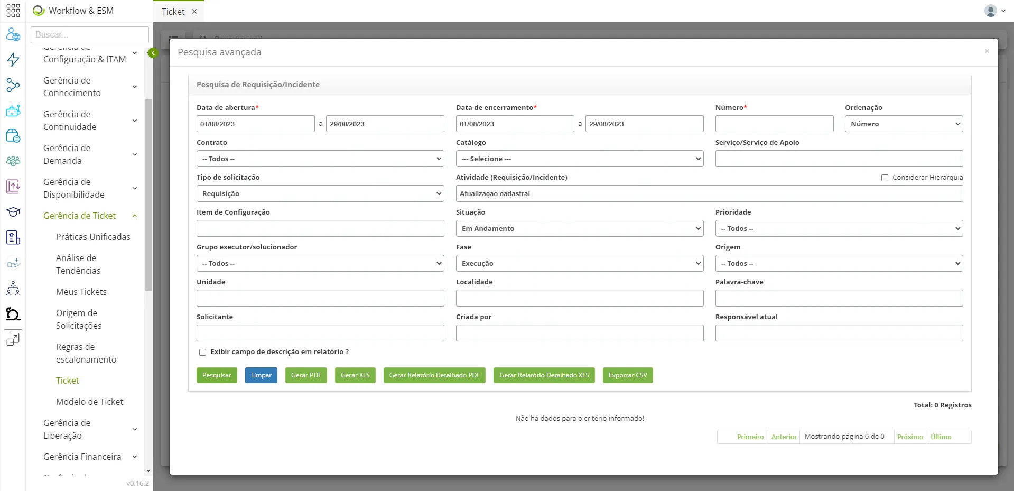Expand Gerência de Liberação in sidebar
Image resolution: width=1014 pixels, height=491 pixels.
click(90, 429)
